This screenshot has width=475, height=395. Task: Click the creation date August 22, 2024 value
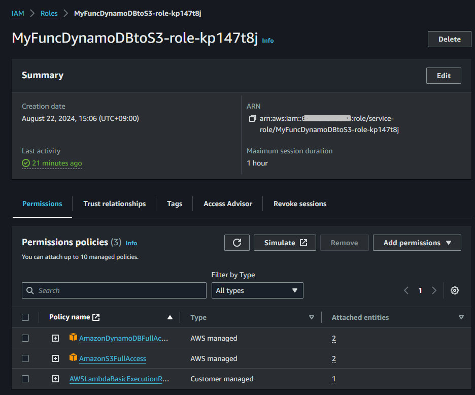tap(80, 118)
